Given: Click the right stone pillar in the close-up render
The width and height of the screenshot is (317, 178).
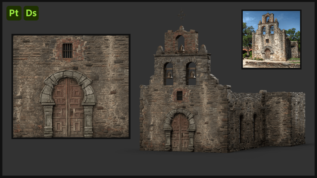Looking at the screenshot, I should (88, 121).
